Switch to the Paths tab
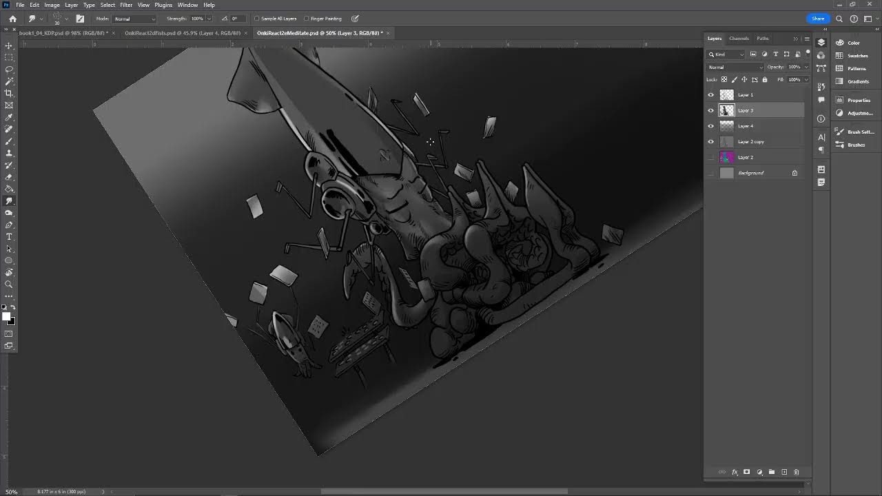 tap(762, 39)
